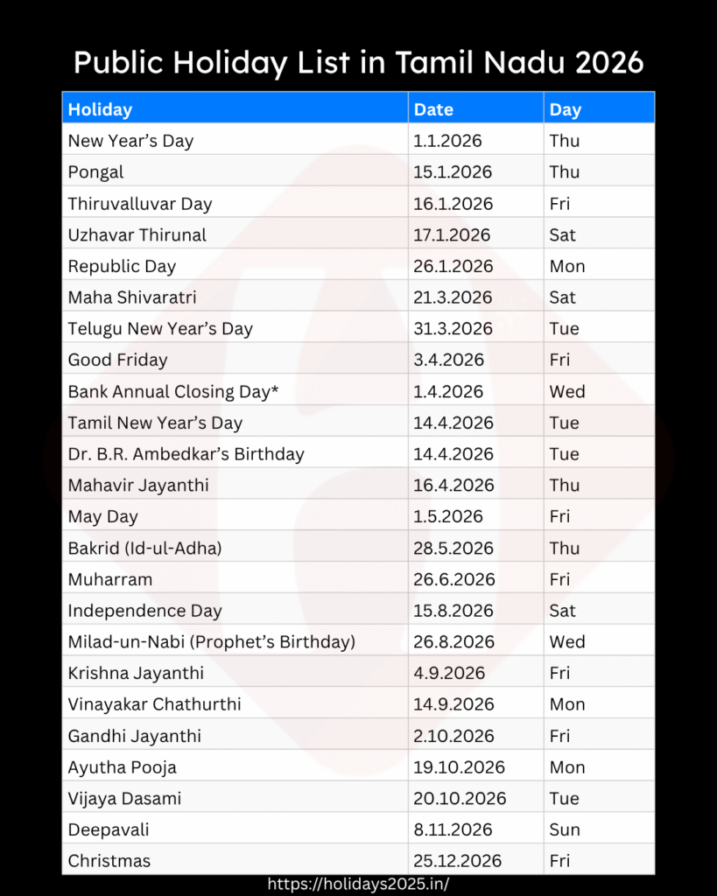The height and width of the screenshot is (896, 717).
Task: Click Good Friday holiday name
Action: (117, 360)
